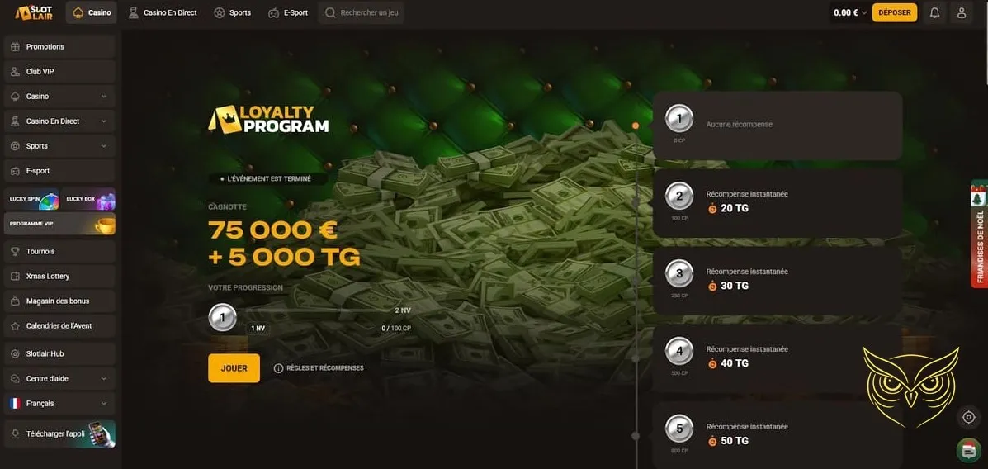Open the Friandises de Noël side tab
The width and height of the screenshot is (988, 469).
(979, 234)
